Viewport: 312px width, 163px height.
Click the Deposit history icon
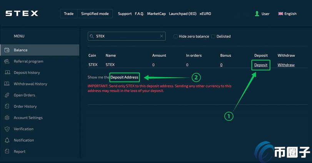(7, 72)
